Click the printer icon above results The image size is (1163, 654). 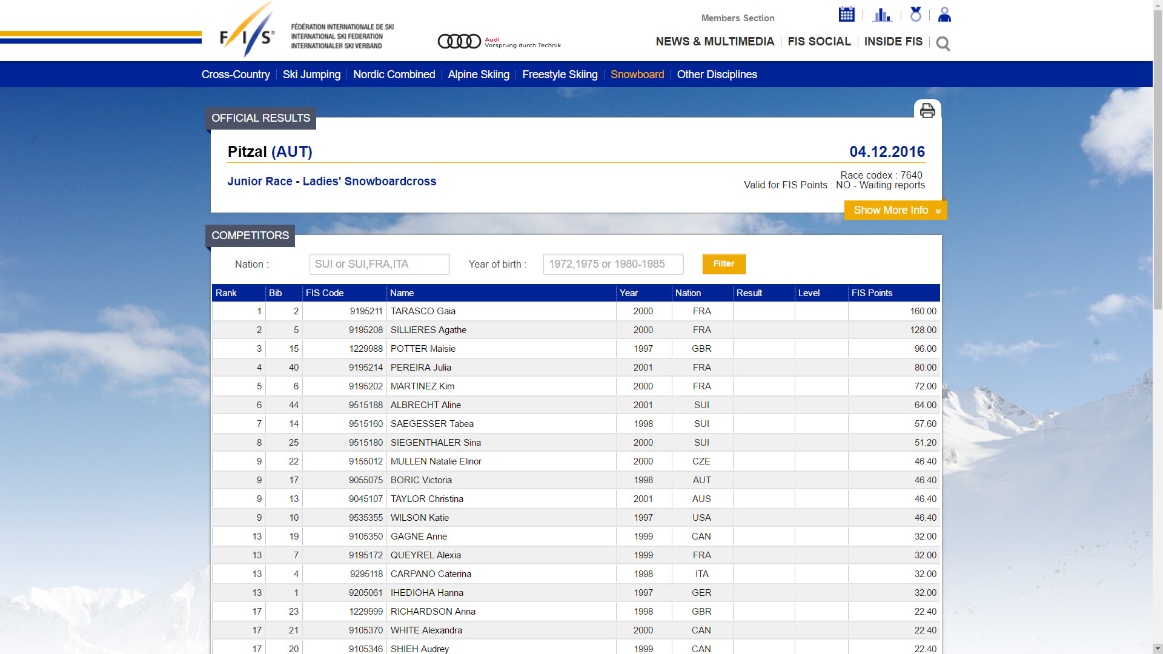coord(927,111)
